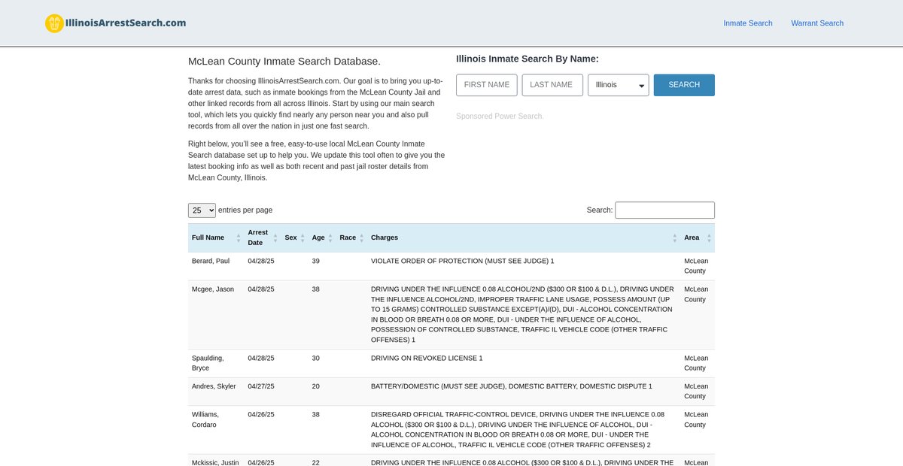Viewport: 903px width, 466px height.
Task: Click the IllinoisArrestSearch.com logo icon
Action: [x=54, y=23]
